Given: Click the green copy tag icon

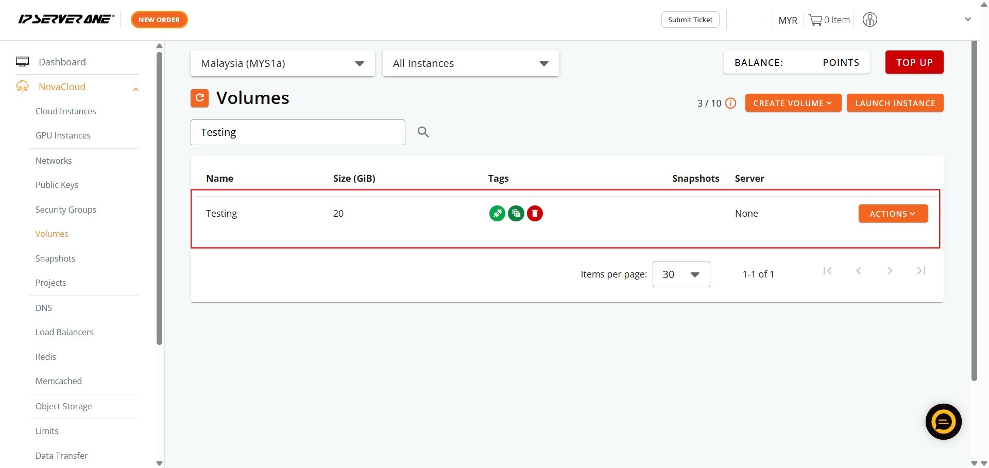Looking at the screenshot, I should click(x=516, y=213).
